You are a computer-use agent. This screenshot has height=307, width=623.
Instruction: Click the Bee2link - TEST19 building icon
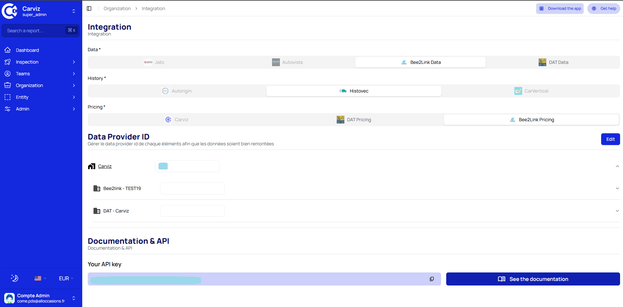[97, 188]
